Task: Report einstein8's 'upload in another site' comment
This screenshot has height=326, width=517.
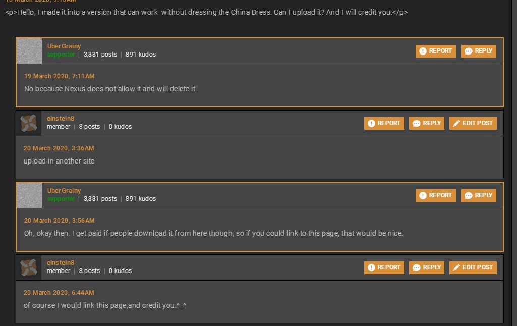Action: [x=384, y=123]
